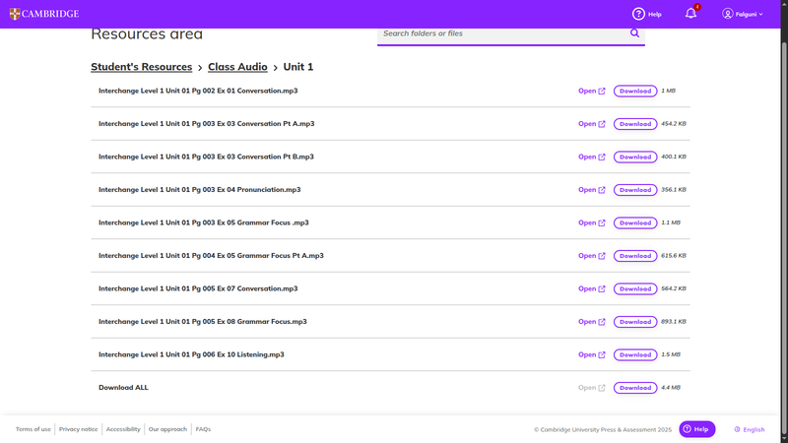Image resolution: width=788 pixels, height=443 pixels.
Task: Open Pg 002 Ex 01 Conversation.mp3
Action: coord(592,91)
